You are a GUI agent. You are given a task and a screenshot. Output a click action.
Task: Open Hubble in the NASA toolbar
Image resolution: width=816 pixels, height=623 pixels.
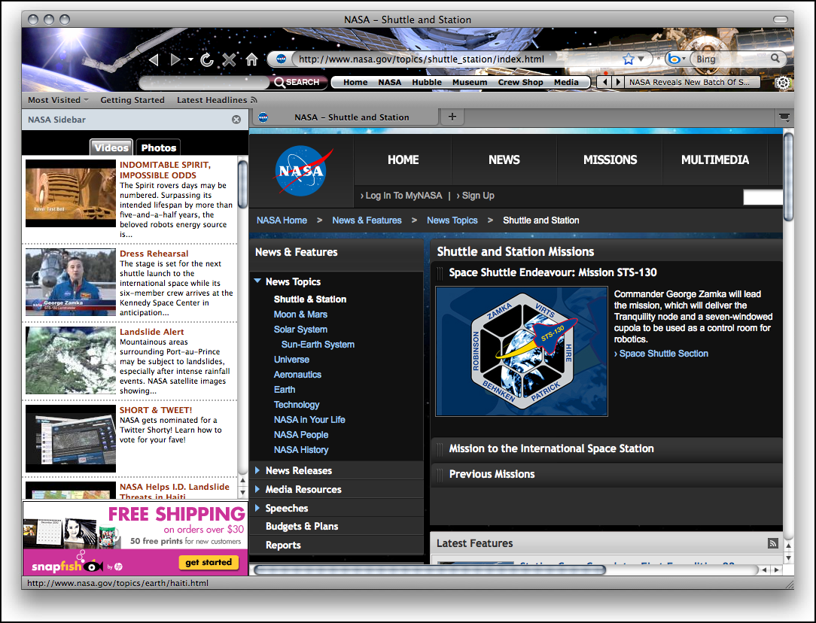[427, 82]
